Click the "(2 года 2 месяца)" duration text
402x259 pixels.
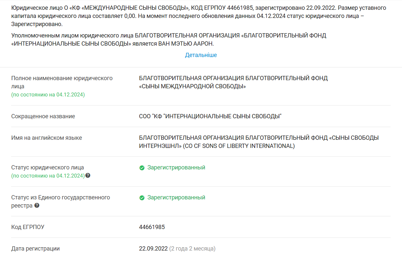(192, 249)
